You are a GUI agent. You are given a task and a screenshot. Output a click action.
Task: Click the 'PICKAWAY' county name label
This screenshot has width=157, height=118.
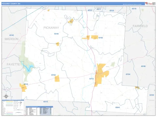[x=51, y=28]
